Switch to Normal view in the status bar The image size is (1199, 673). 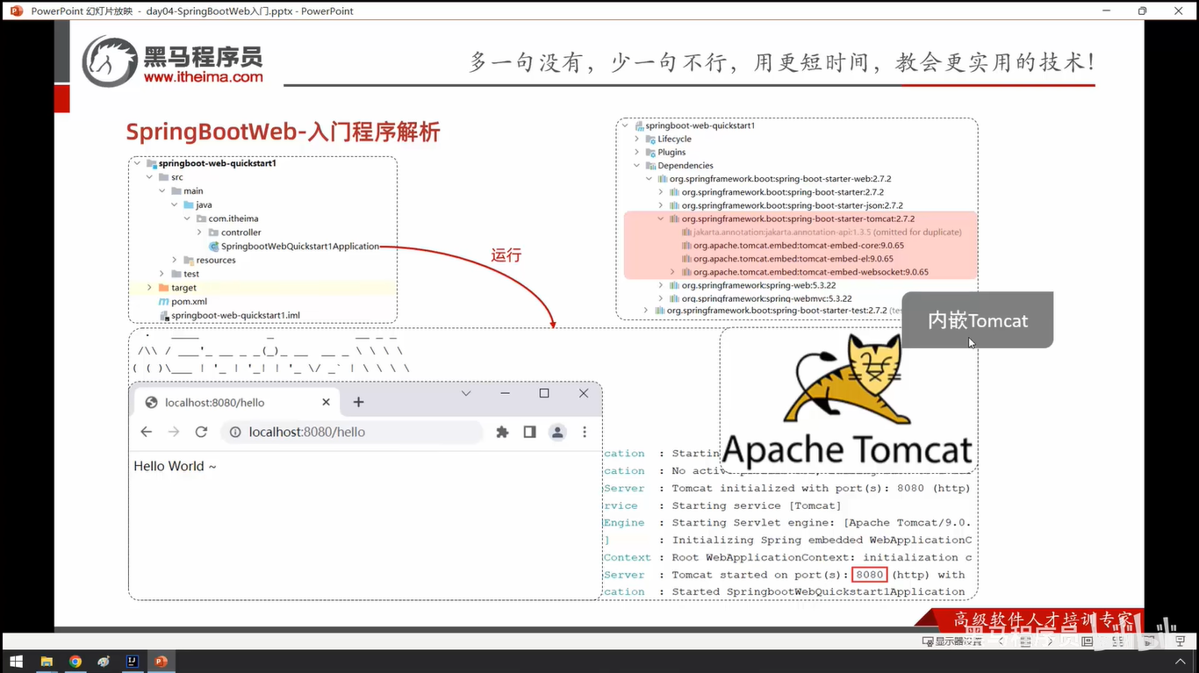tap(1088, 641)
